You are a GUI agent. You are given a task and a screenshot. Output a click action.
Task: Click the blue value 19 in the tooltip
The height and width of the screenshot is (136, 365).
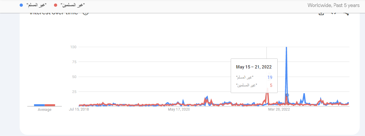270,77
